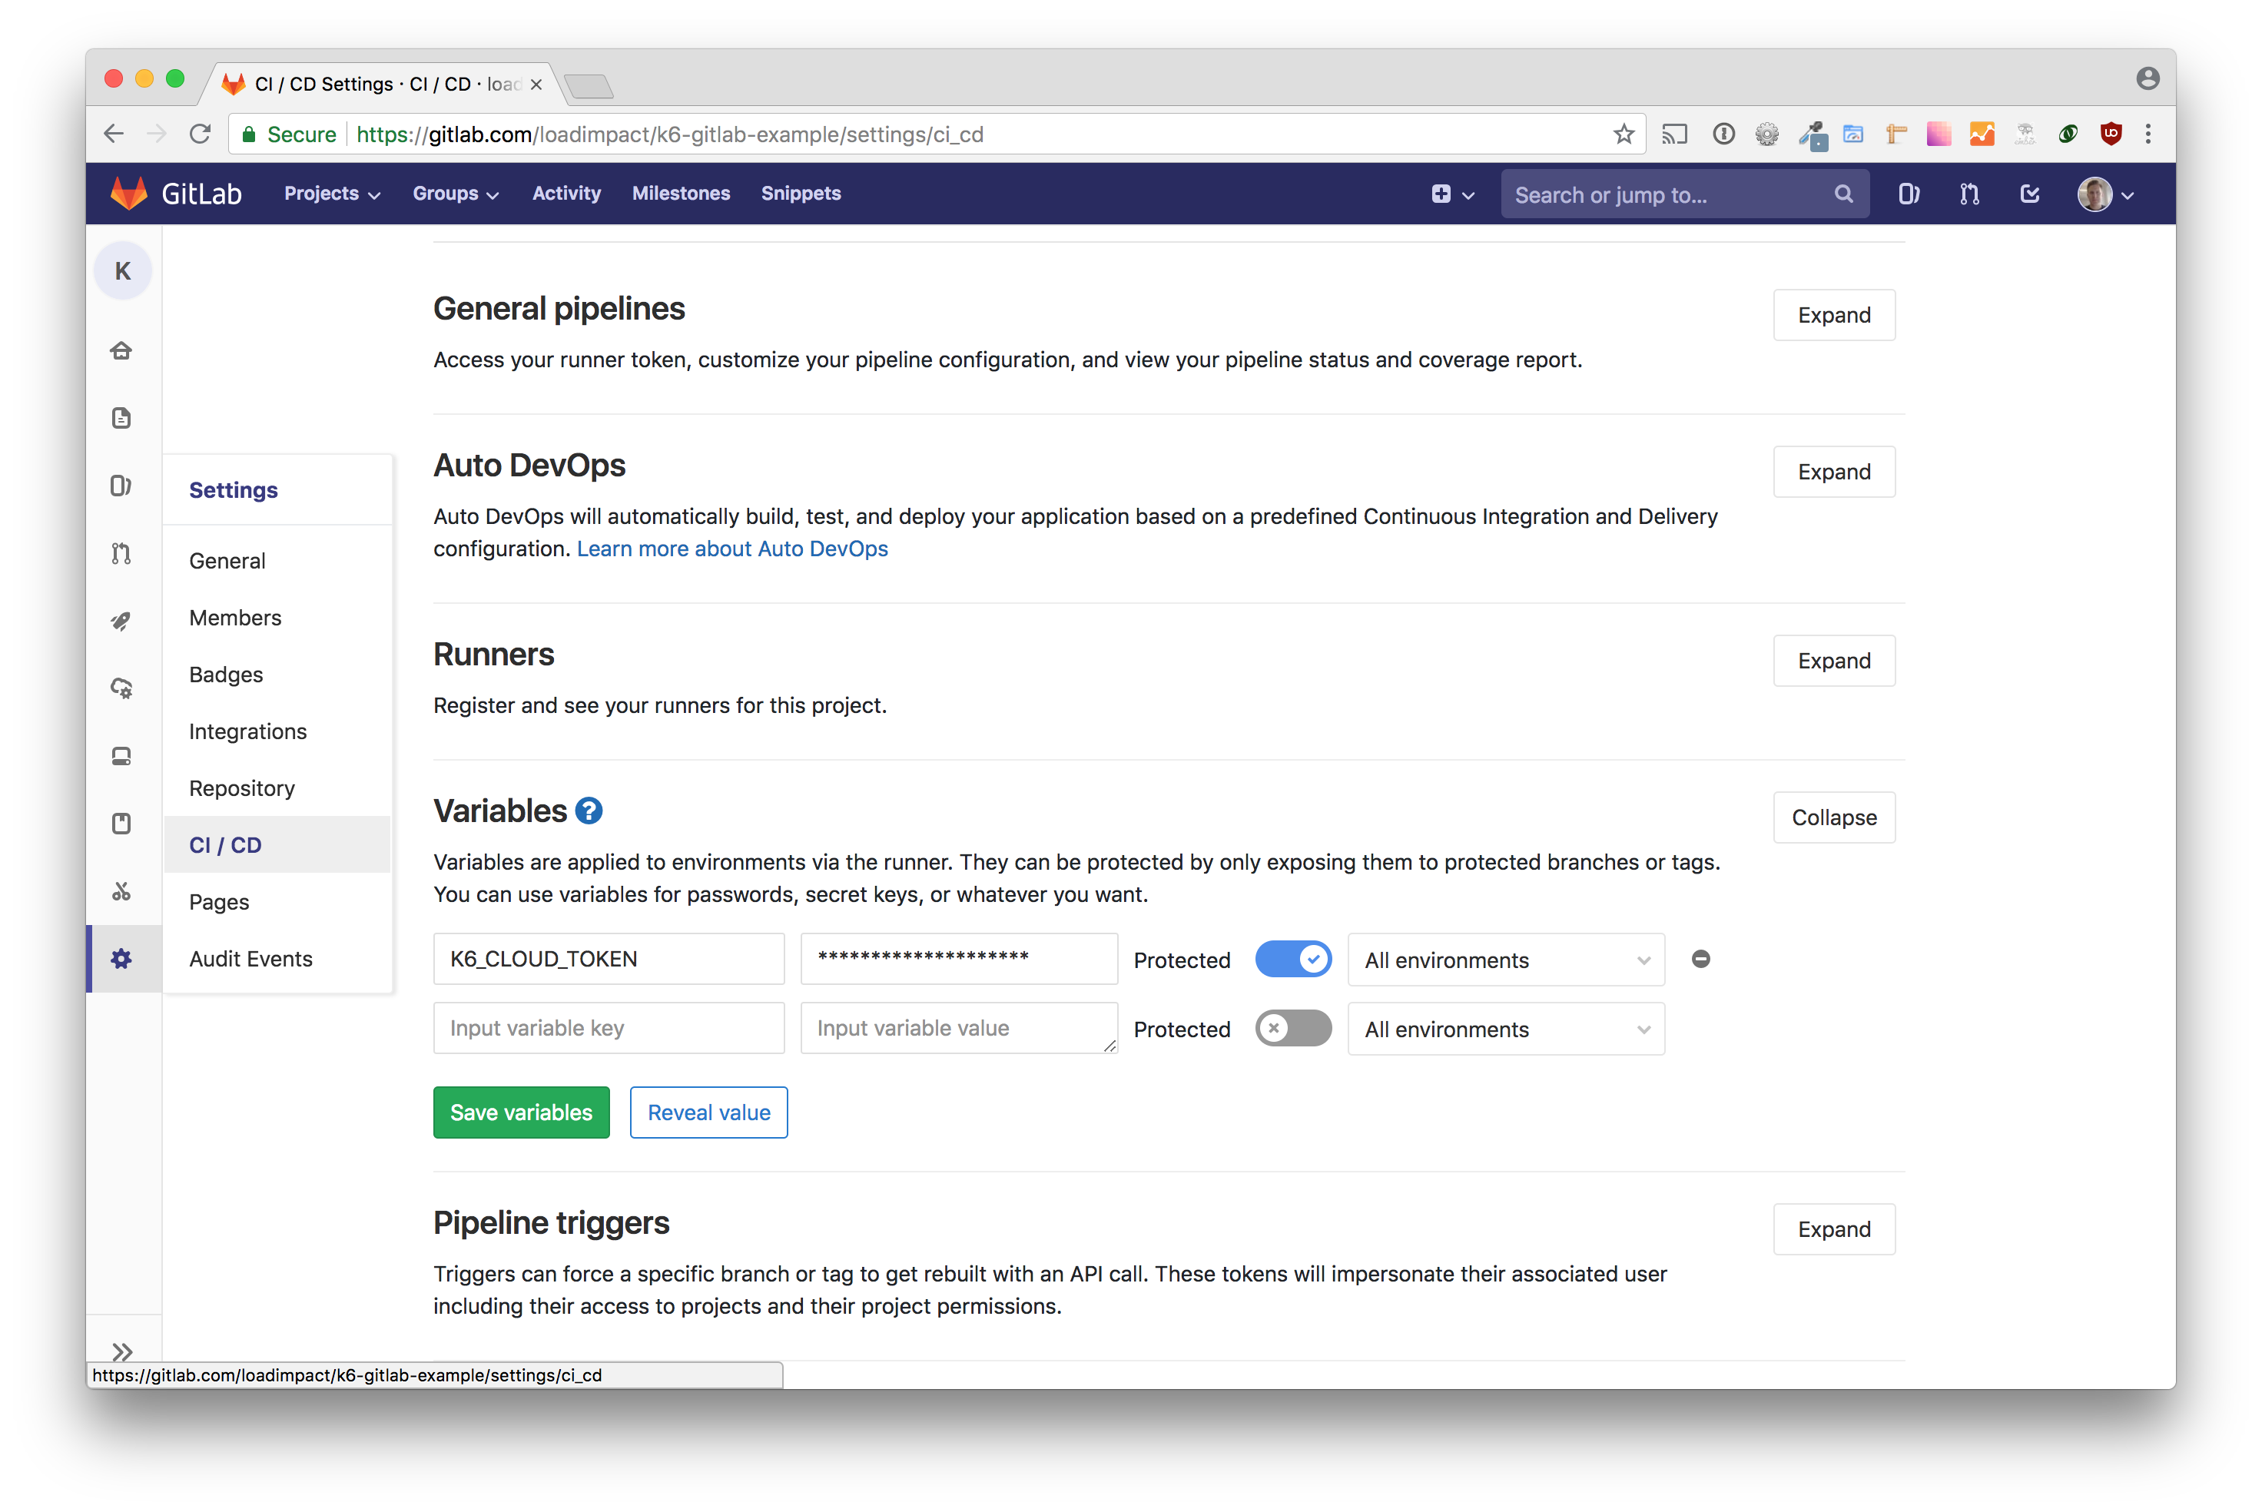
Task: Open All environments dropdown for K6_CLOUD_TOKEN
Action: coord(1505,960)
